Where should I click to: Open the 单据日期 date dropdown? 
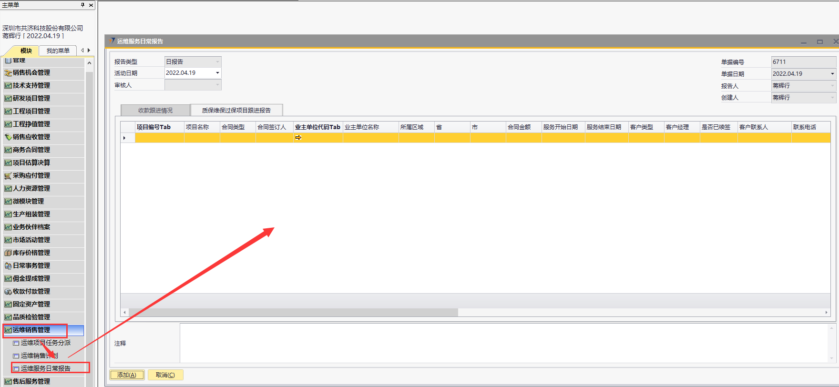coord(832,74)
